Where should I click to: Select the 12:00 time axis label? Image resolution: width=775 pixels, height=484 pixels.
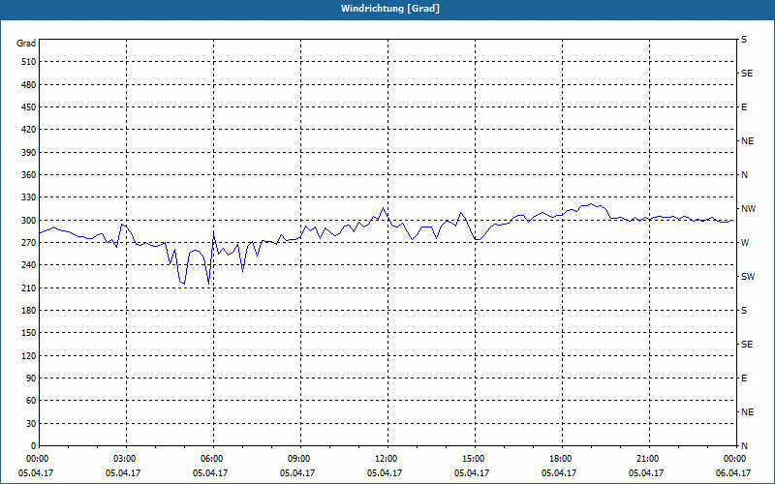[x=387, y=459]
